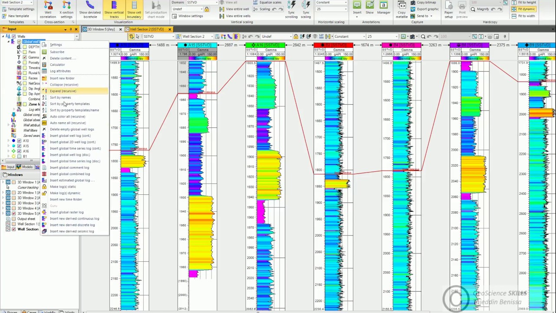Toggle Show deviated borehole
Screen dimensions: 556x313
(90, 10)
